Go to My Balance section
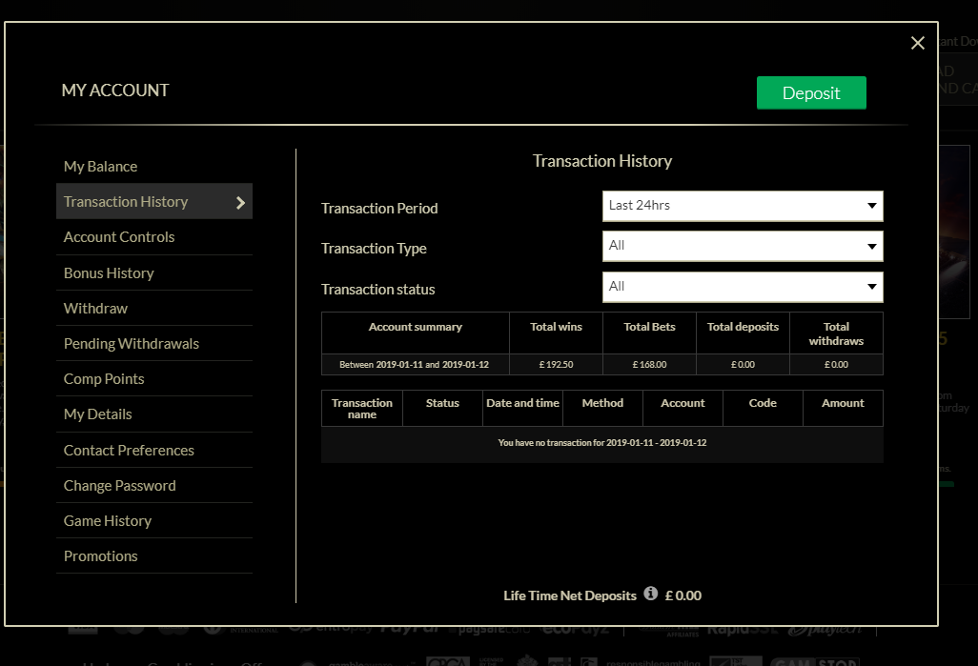Screen dimensions: 978x666 click(x=100, y=167)
